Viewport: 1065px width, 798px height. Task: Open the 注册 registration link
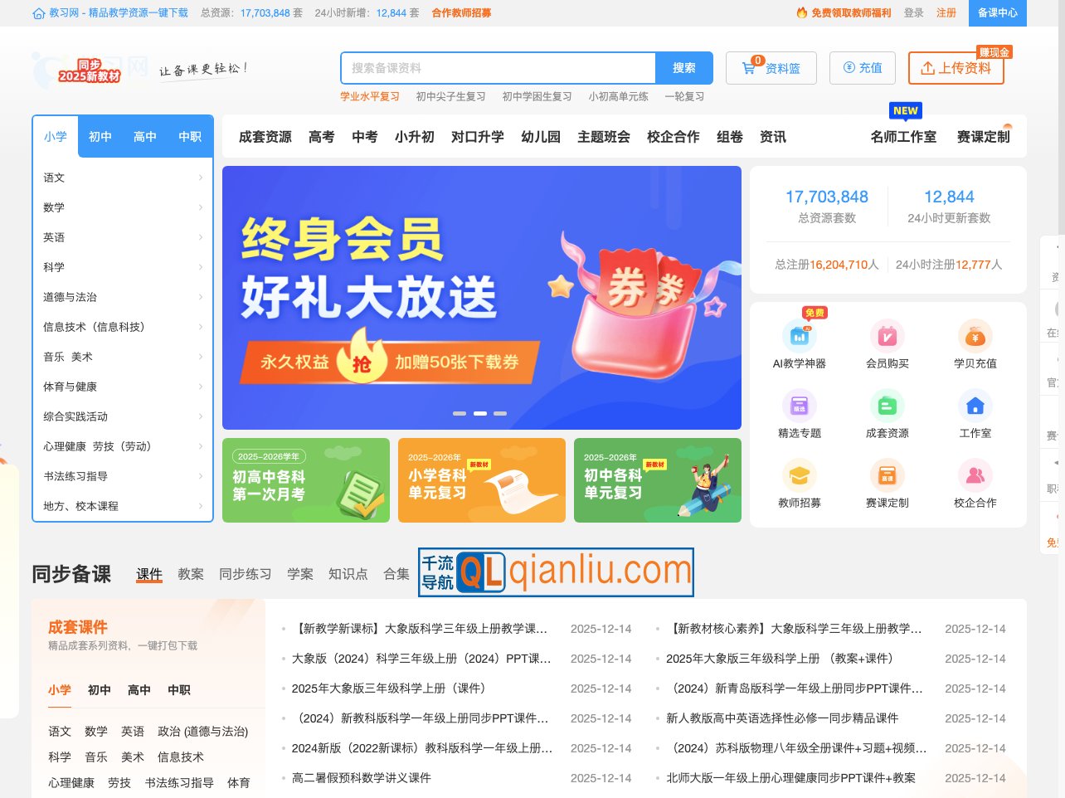(946, 13)
